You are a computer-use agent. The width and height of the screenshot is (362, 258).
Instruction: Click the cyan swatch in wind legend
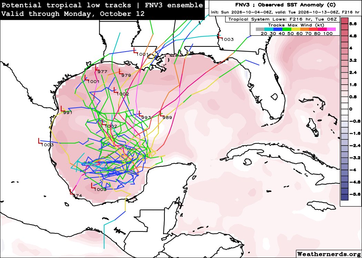pos(269,29)
